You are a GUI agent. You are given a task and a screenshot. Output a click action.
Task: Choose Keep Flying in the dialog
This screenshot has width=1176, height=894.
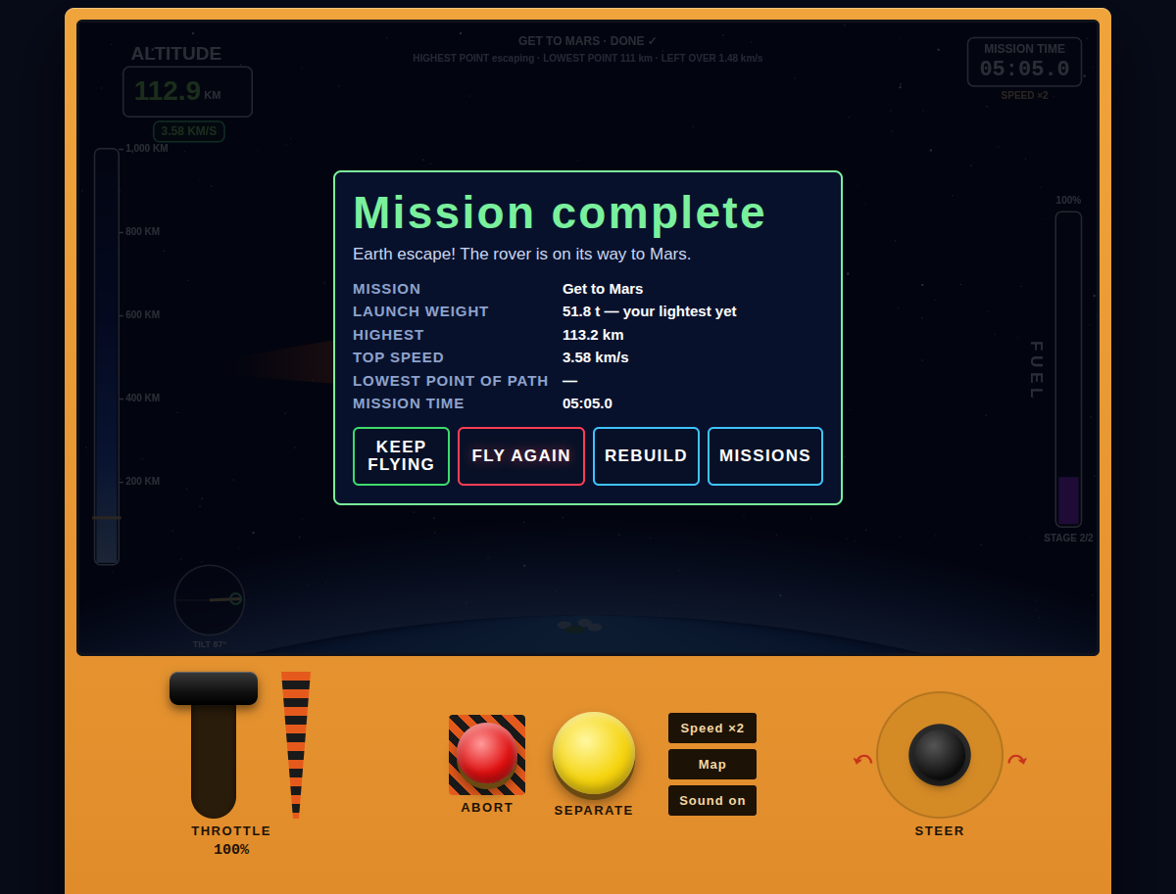tap(401, 456)
